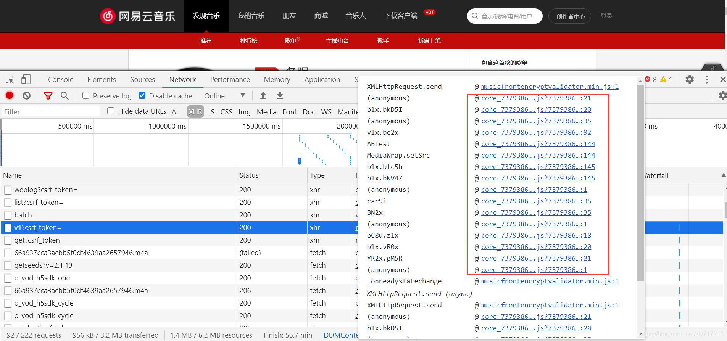Click the inspect element picker icon
The width and height of the screenshot is (727, 341).
(x=10, y=79)
